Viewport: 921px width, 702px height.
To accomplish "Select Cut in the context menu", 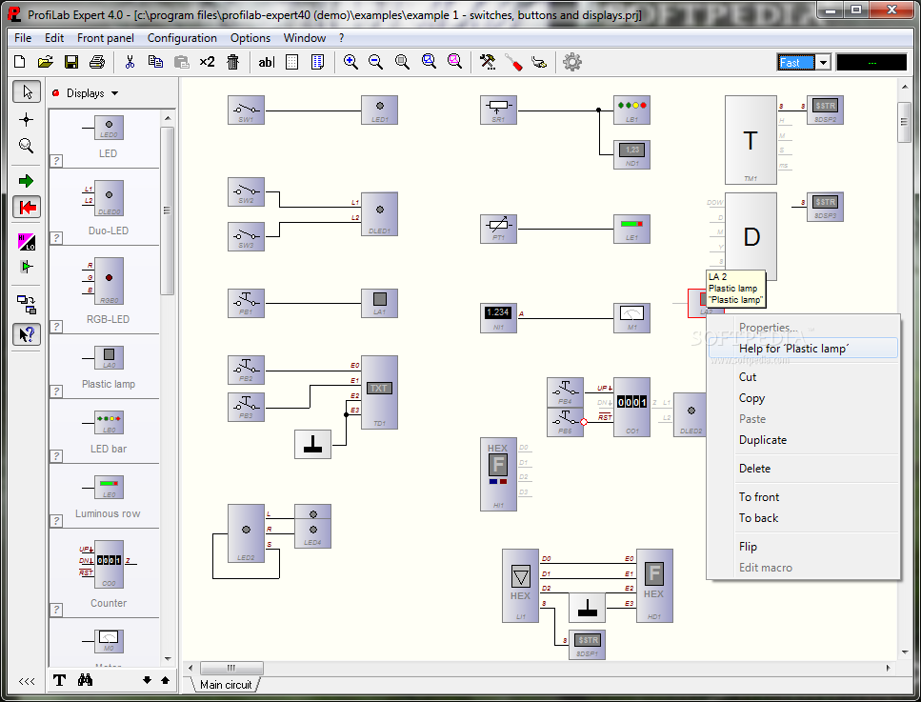I will pos(804,376).
